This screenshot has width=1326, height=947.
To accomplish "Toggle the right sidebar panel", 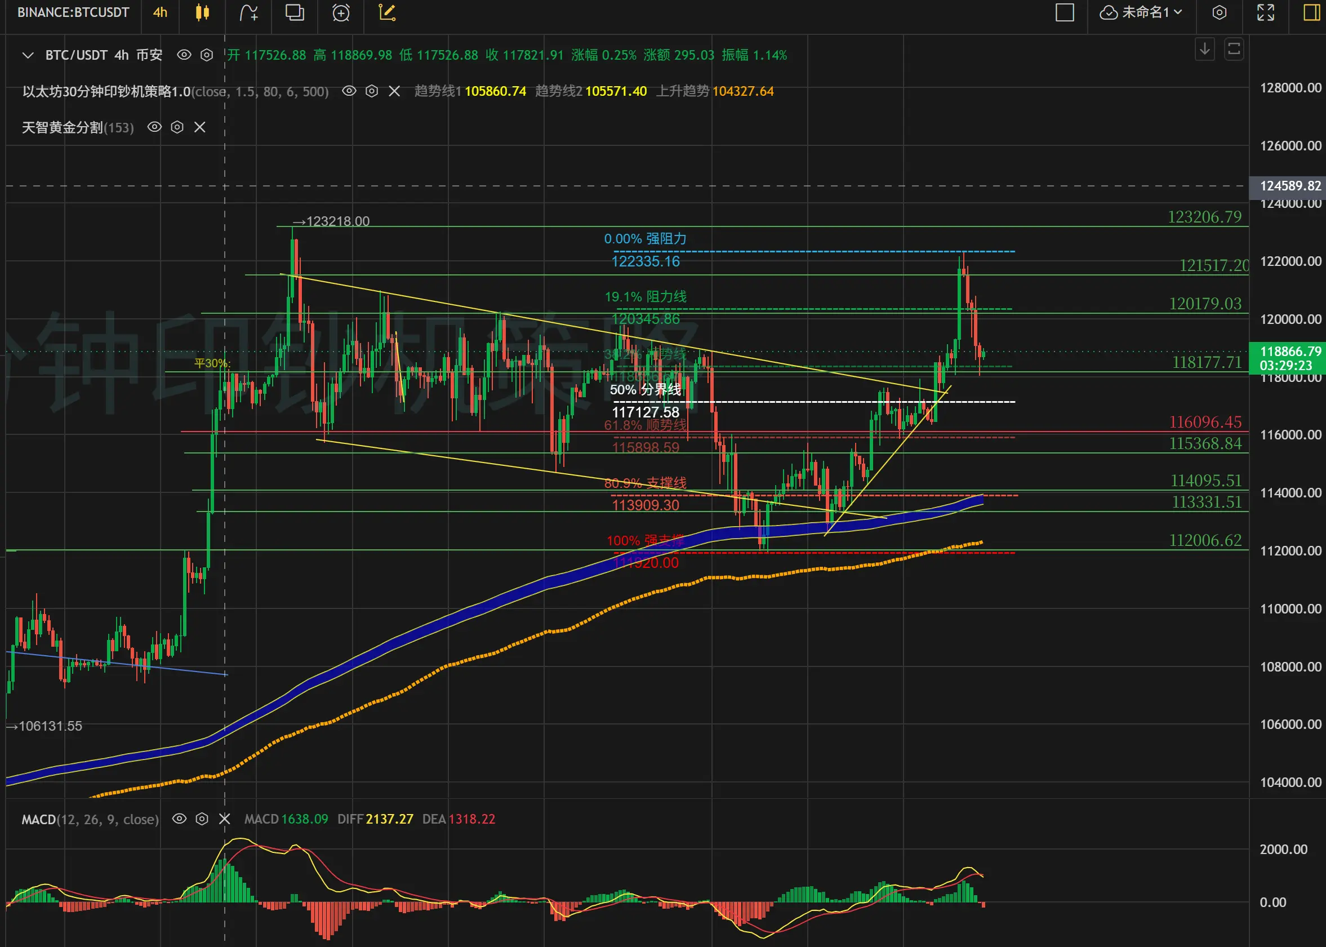I will pos(1312,12).
